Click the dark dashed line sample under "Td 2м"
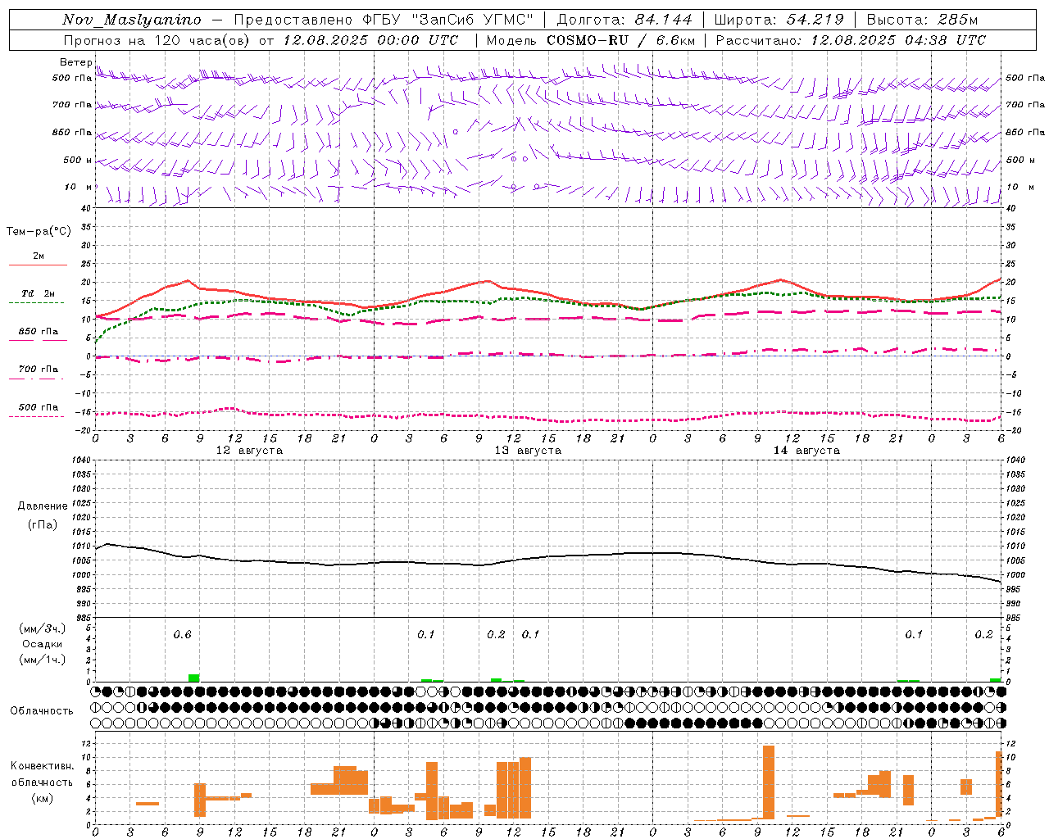The height and width of the screenshot is (839, 1049). pyautogui.click(x=36, y=303)
